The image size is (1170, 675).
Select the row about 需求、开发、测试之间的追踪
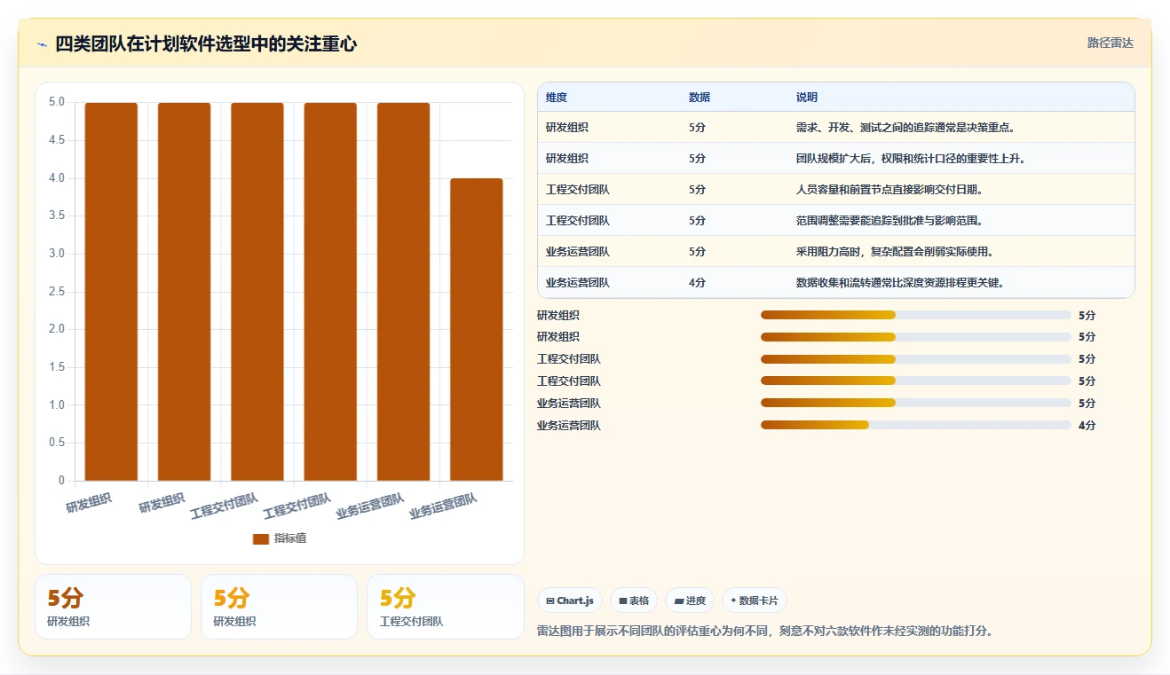click(836, 127)
